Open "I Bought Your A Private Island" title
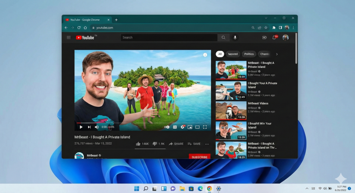The height and width of the screenshot is (193, 355). 262,85
